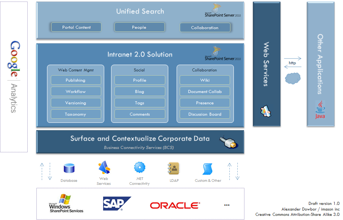Click the Custom & Other scroll icon

click(x=208, y=169)
